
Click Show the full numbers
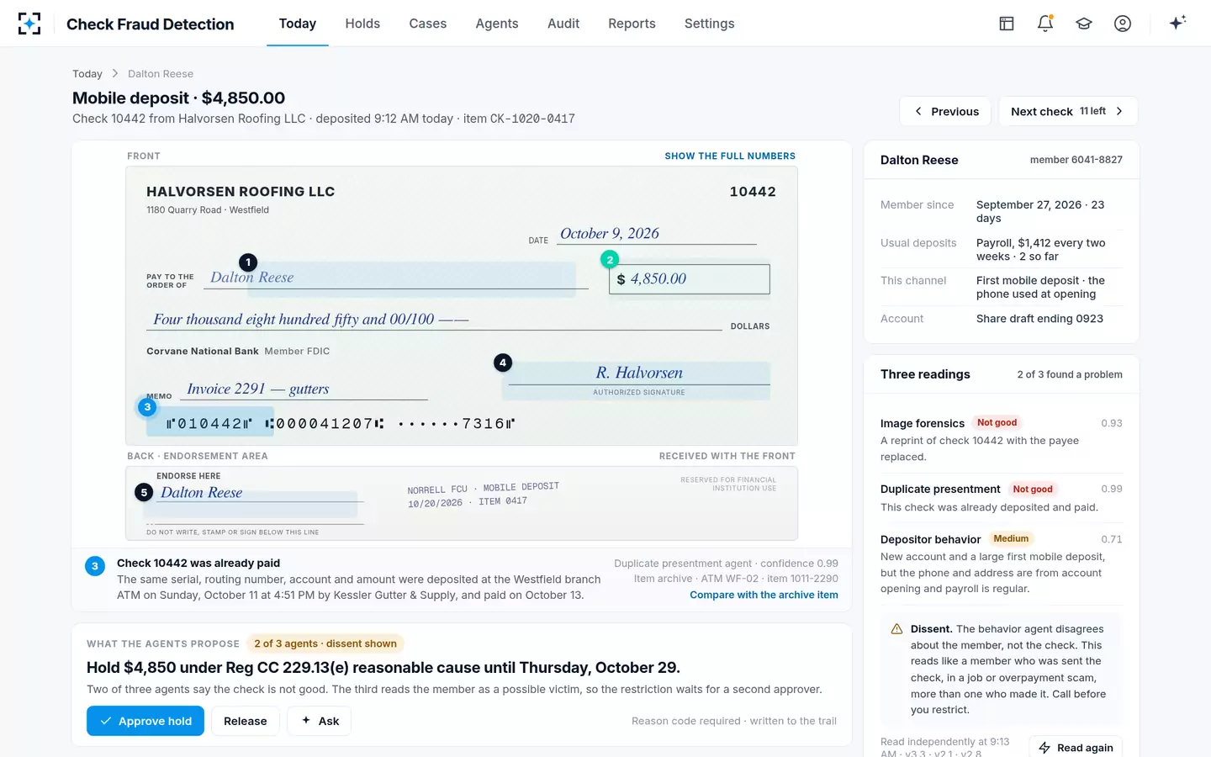point(730,156)
